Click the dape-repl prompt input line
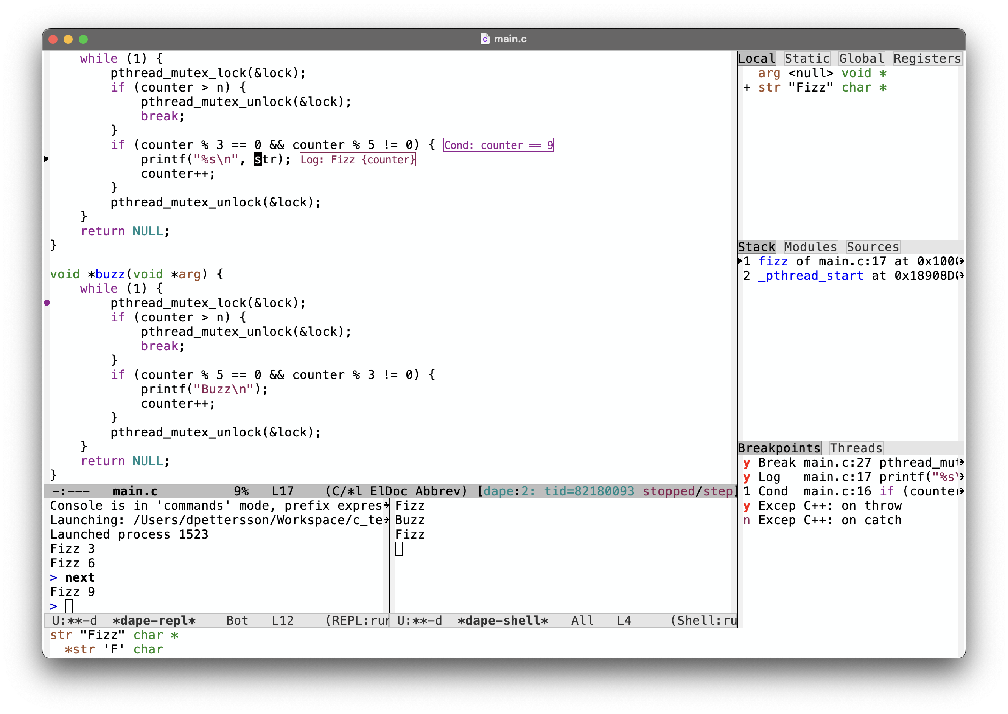 point(69,606)
